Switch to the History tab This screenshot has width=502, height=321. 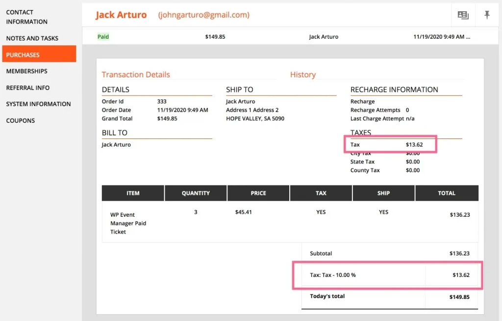pos(303,75)
